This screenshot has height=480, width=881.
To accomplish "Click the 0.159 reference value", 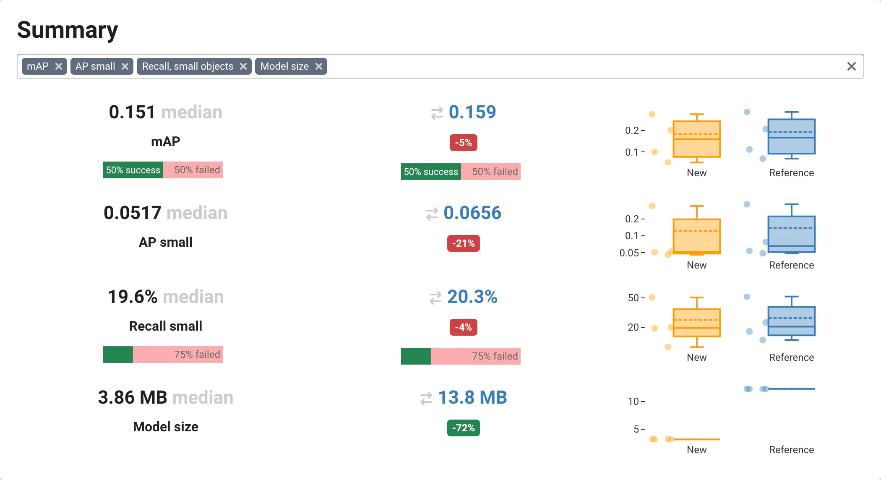I will [472, 112].
